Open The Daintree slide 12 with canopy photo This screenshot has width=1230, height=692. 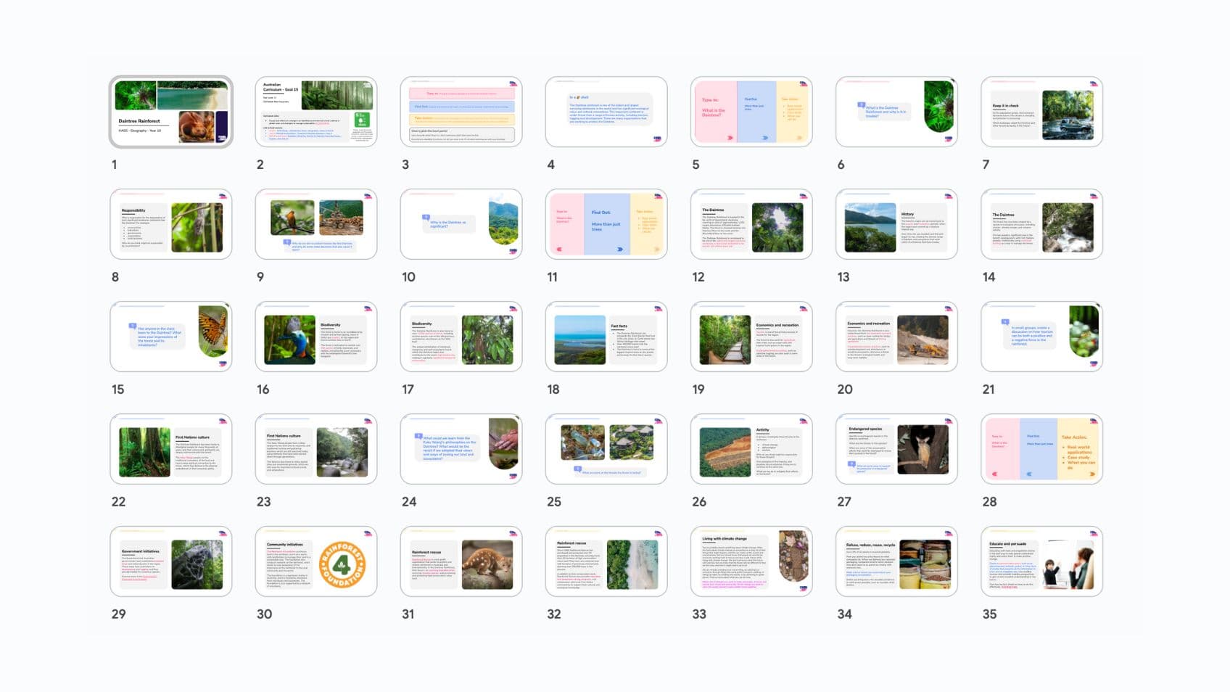pyautogui.click(x=751, y=224)
